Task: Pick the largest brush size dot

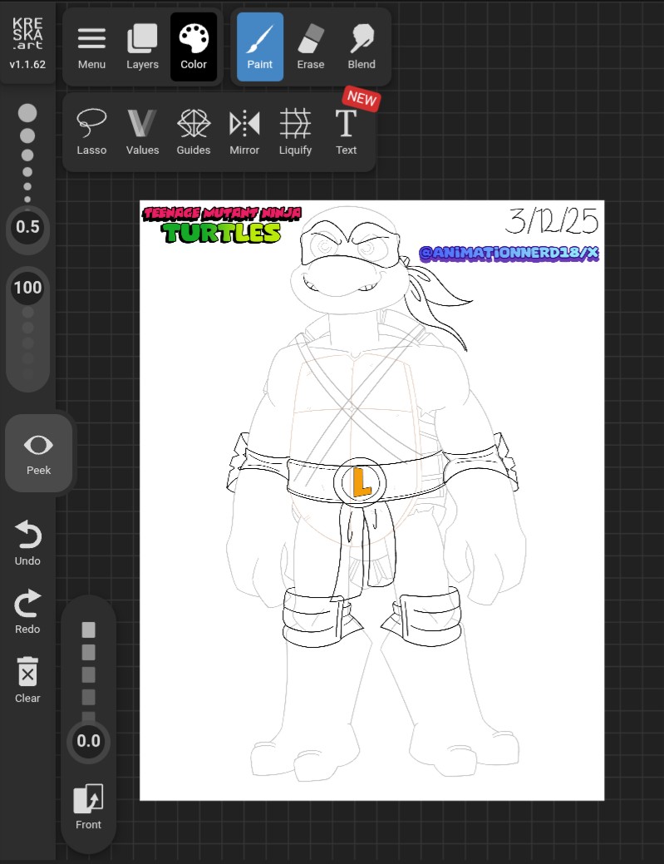Action: pyautogui.click(x=27, y=113)
